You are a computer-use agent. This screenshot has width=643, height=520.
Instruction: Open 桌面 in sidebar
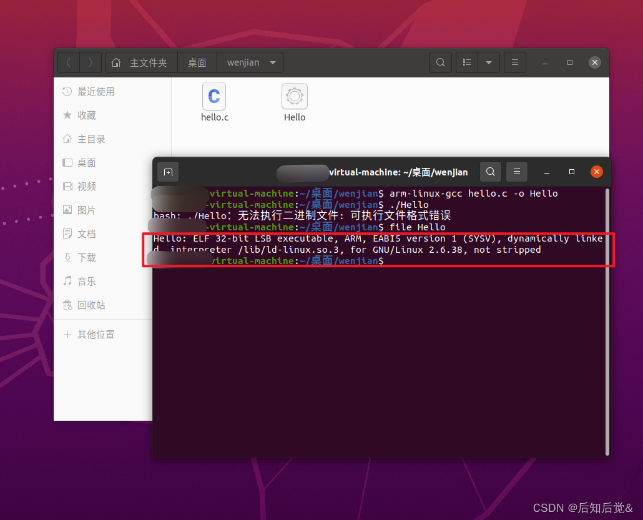click(x=104, y=163)
